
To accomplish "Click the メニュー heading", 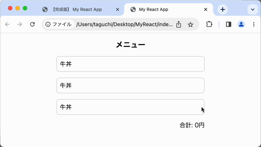I will tap(130, 45).
